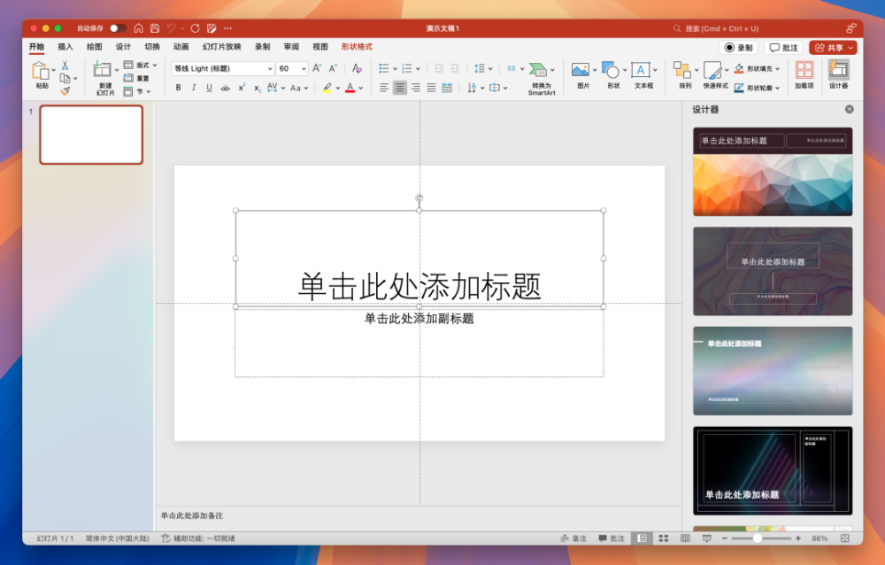Image resolution: width=885 pixels, height=565 pixels.
Task: Insert a picture (图片) icon
Action: point(581,70)
